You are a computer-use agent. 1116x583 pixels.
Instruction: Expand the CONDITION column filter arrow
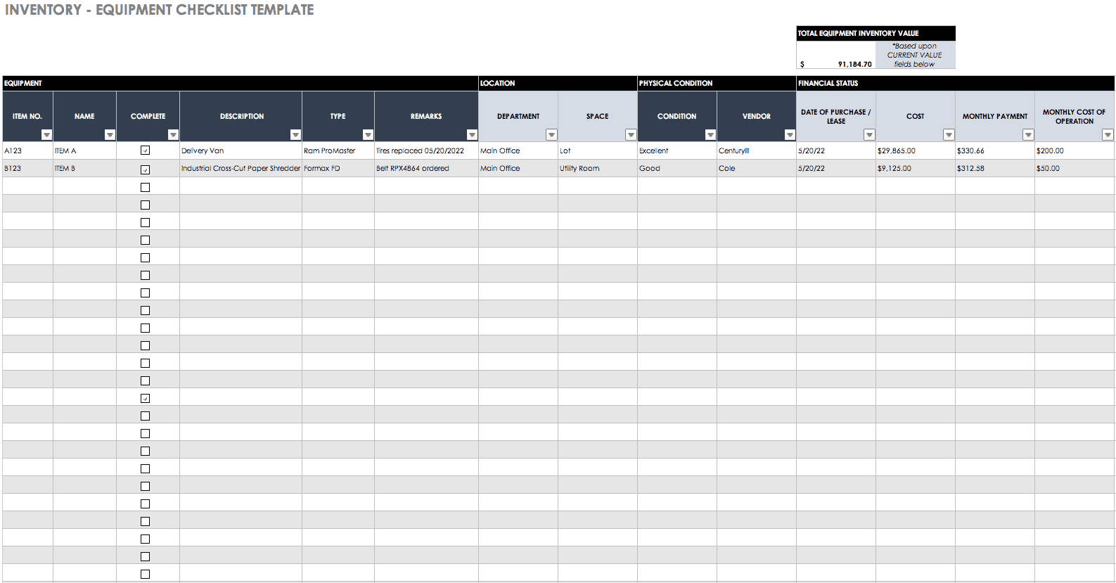click(x=710, y=135)
